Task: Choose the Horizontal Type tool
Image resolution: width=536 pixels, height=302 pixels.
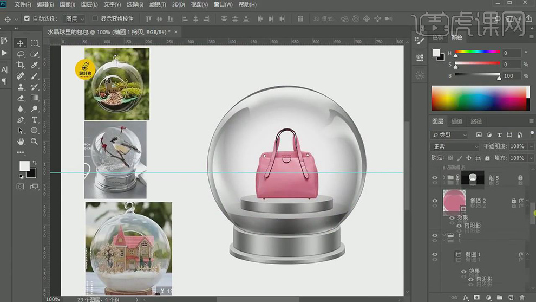Action: (x=34, y=120)
